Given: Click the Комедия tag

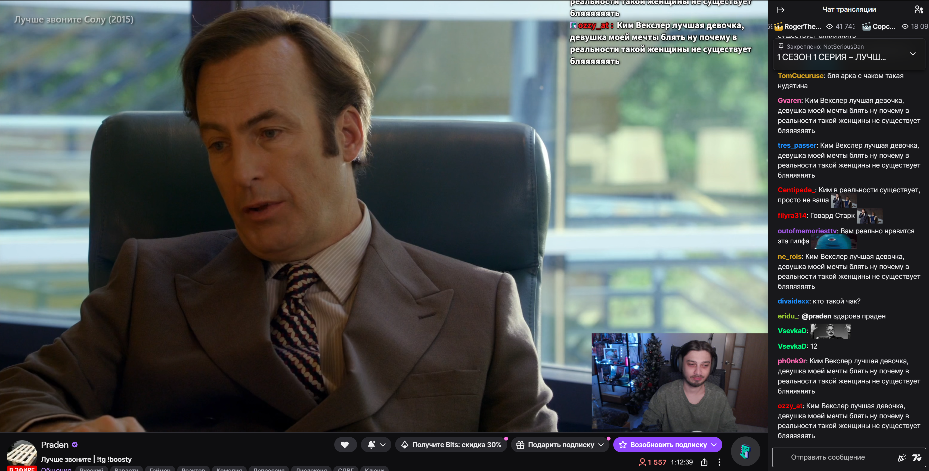Looking at the screenshot, I should 229,469.
